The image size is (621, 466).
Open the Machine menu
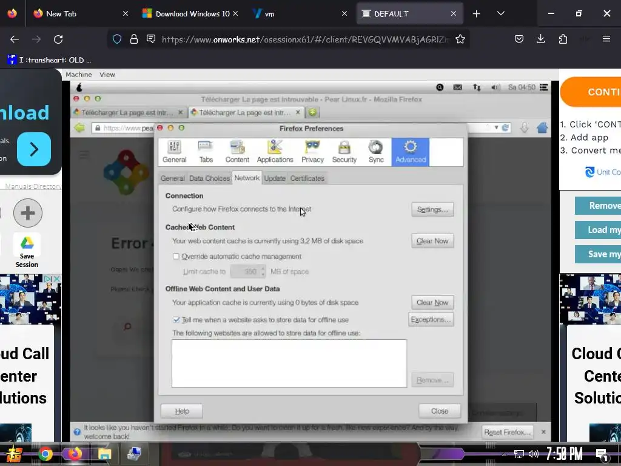pyautogui.click(x=78, y=75)
